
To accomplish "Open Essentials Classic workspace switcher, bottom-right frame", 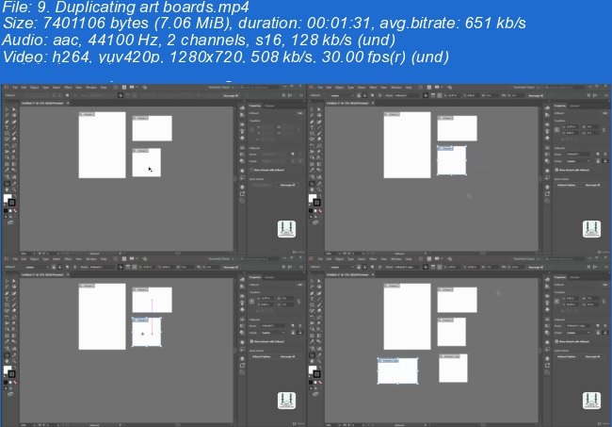I will click(x=526, y=259).
